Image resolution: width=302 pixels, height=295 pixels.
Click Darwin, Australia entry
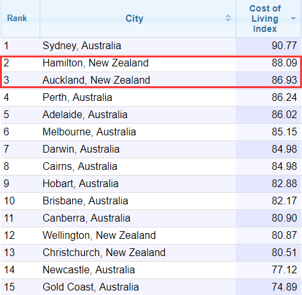[81, 149]
